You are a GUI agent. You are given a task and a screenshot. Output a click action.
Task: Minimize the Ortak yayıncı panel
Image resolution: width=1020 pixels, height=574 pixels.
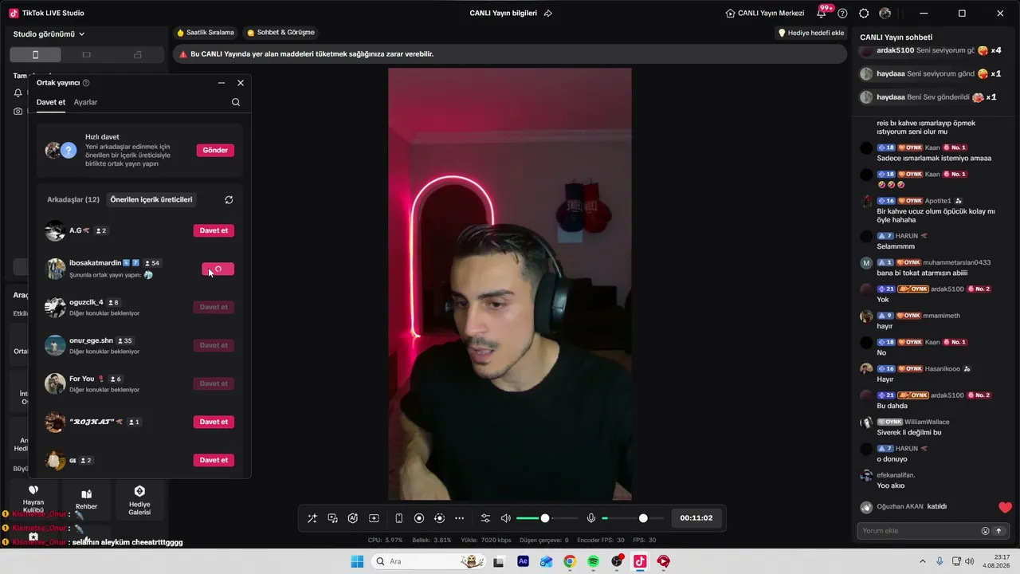click(x=221, y=83)
